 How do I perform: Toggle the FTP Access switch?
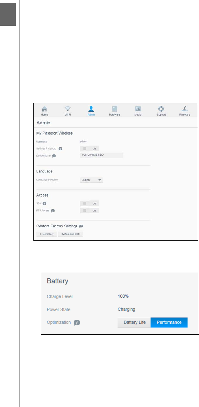pos(90,211)
